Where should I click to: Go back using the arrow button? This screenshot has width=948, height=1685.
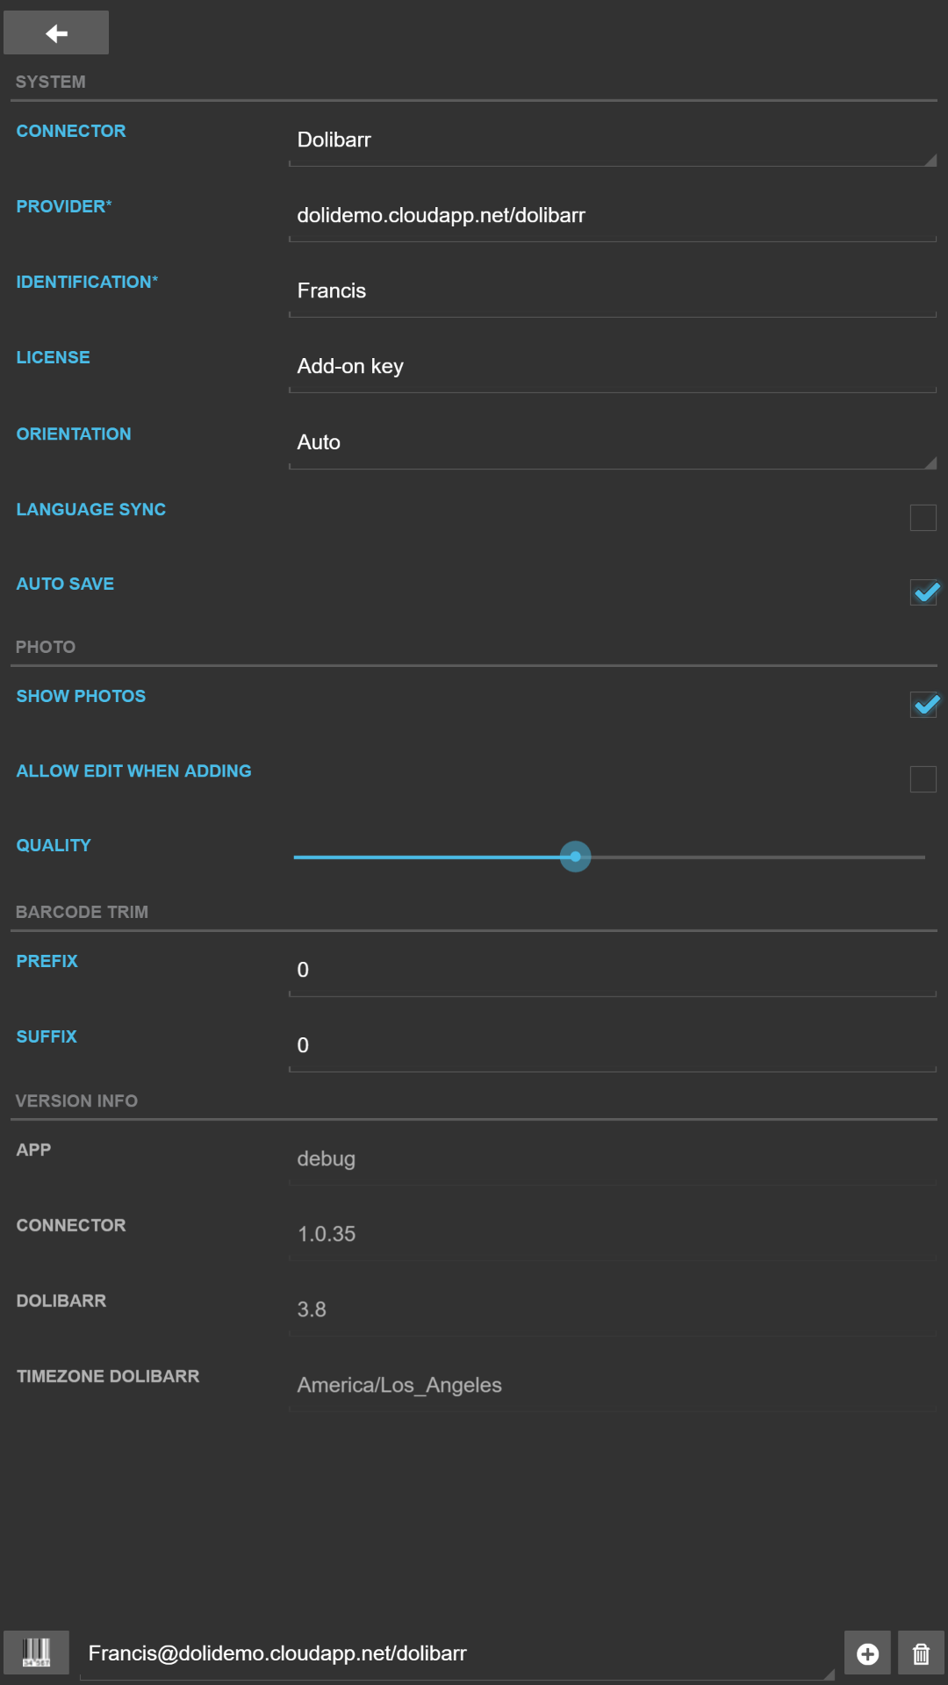point(56,32)
